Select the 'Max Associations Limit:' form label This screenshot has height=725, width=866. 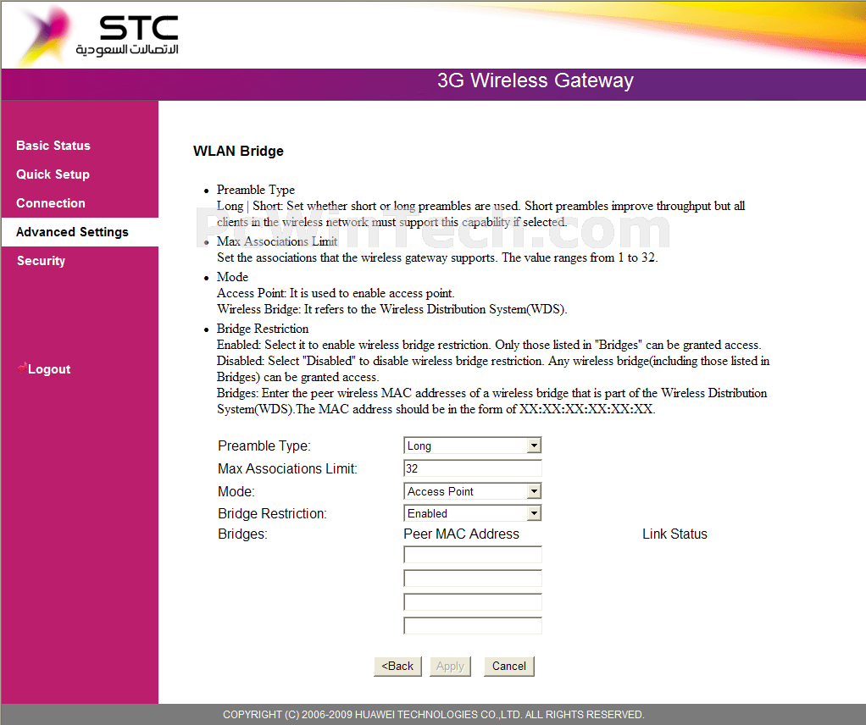pos(287,468)
